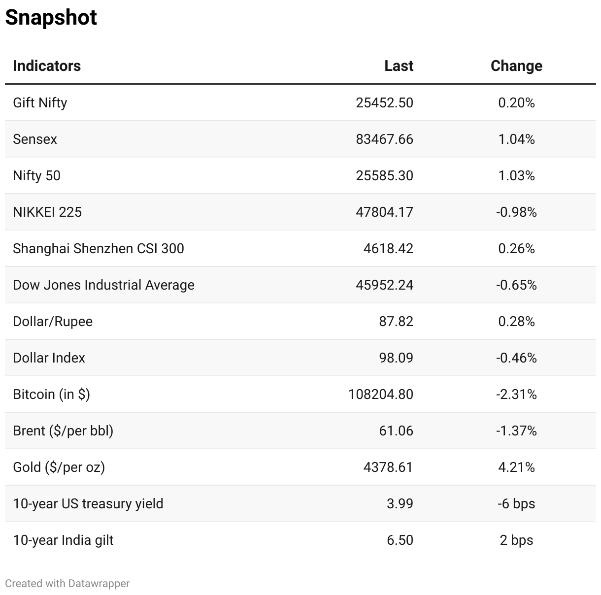Select 10-year US treasury yield label
Screen dimensions: 601x595
click(x=88, y=504)
